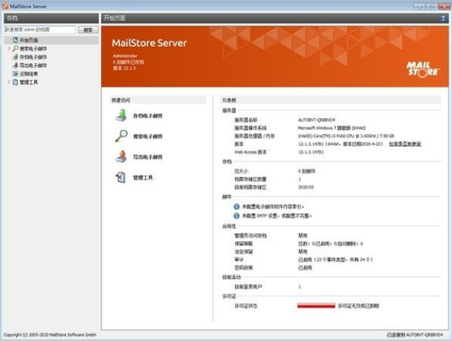Image resolution: width=452 pixels, height=341 pixels.
Task: Click the 许可证无效或已到期 status text
Action: tap(359, 305)
